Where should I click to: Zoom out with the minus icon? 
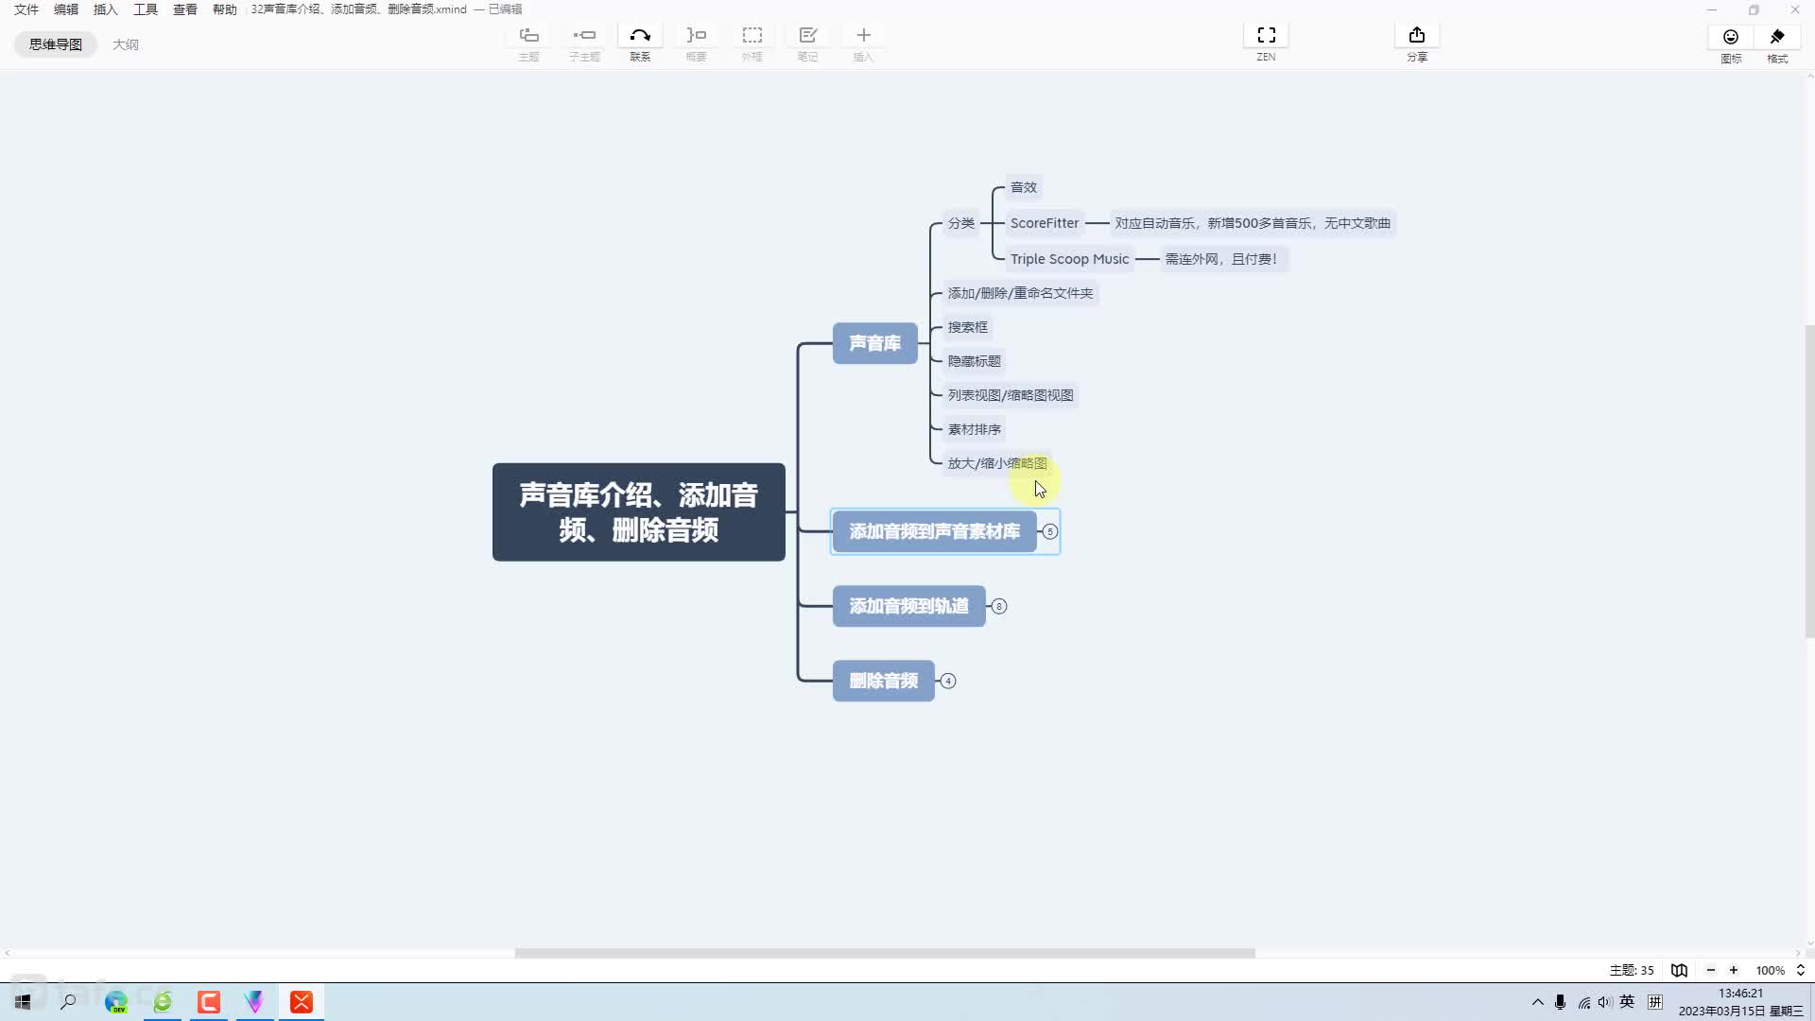click(x=1710, y=970)
